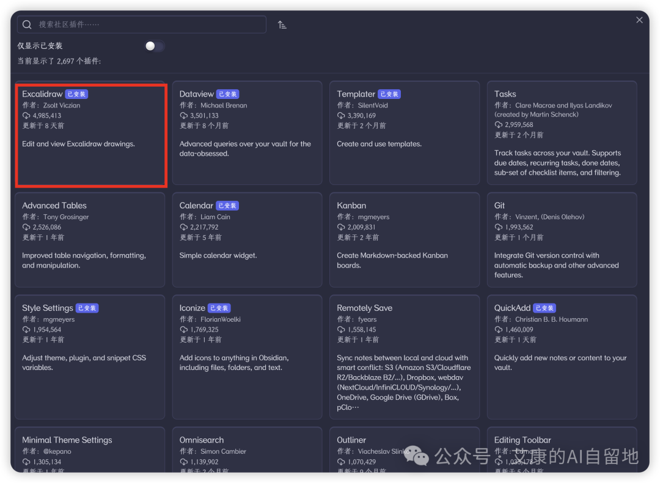This screenshot has width=660, height=483.
Task: Open the Outliner plugin card
Action: point(405,449)
